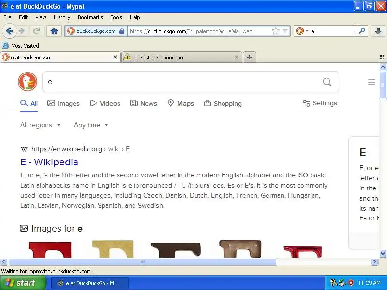Click the horizontal scrollbar right arrow
Viewport: 387px width, 290px height.
point(374,261)
